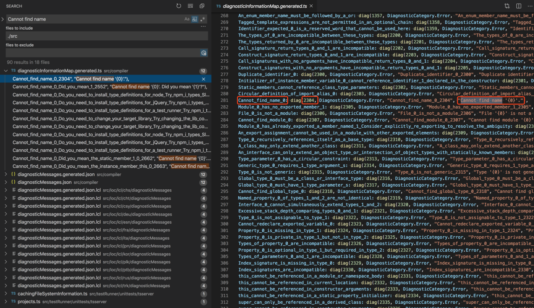Expand diagnosticMessages.generated.json results
This screenshot has width=534, height=308.
(6, 174)
